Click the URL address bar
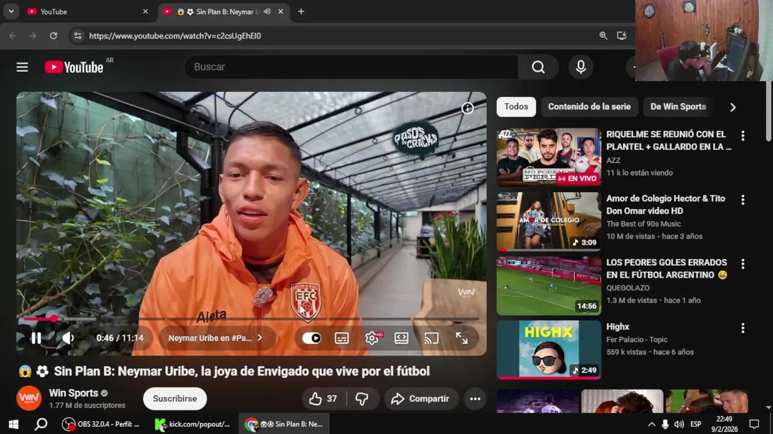This screenshot has height=434, width=773. [x=338, y=36]
